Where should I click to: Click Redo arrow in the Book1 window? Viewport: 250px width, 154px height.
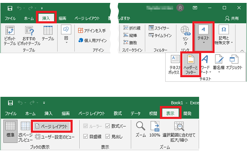[32, 103]
